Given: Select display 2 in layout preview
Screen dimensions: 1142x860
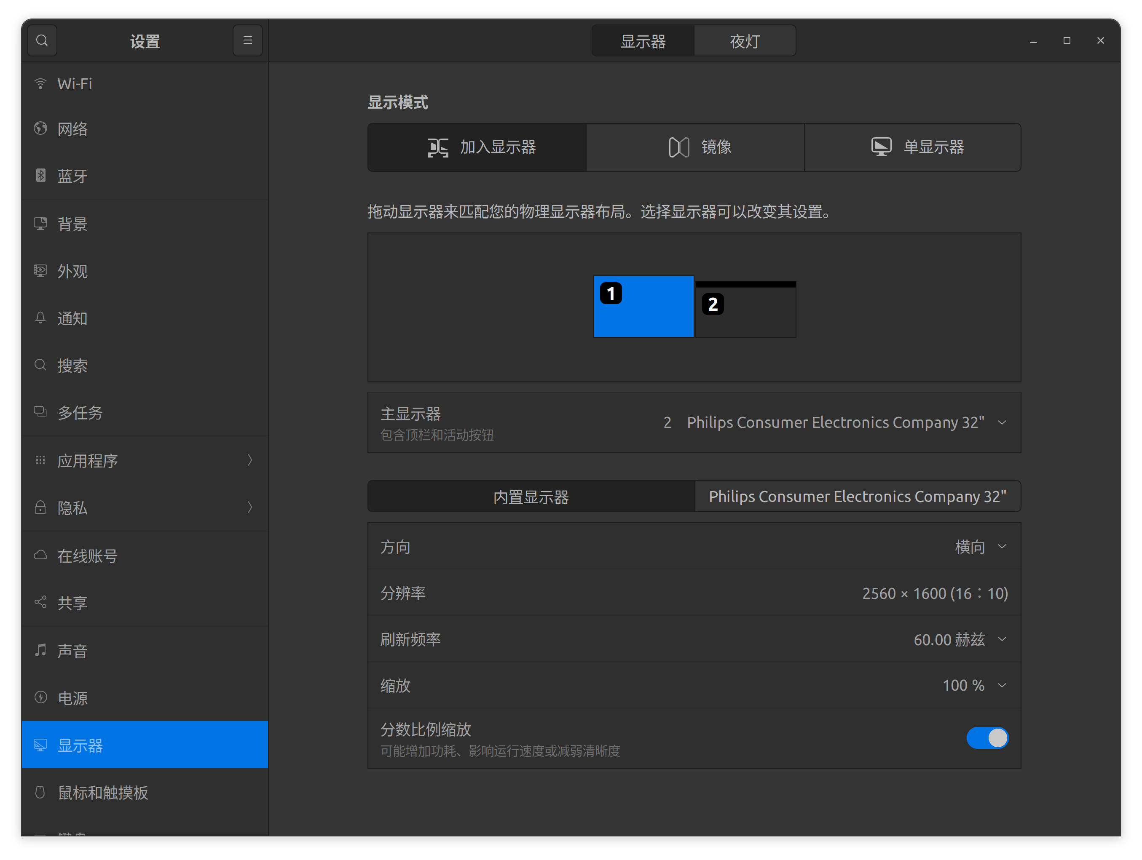Looking at the screenshot, I should [745, 310].
